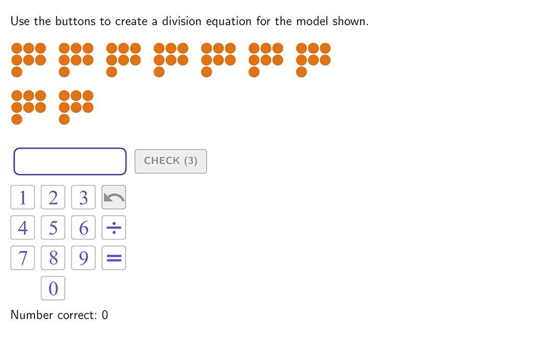Click the first orange dot group
Image resolution: width=540 pixels, height=337 pixels.
click(x=29, y=60)
